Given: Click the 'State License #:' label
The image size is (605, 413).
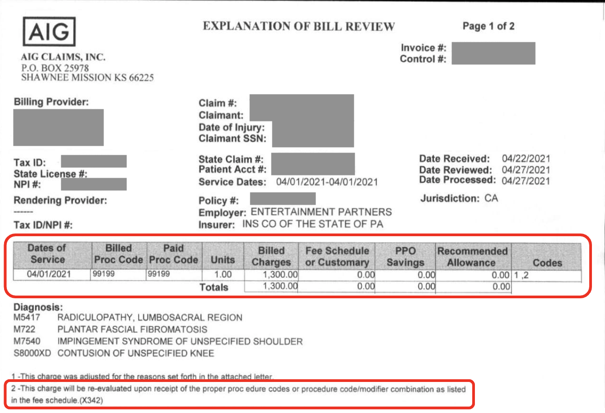Looking at the screenshot, I should tap(50, 174).
